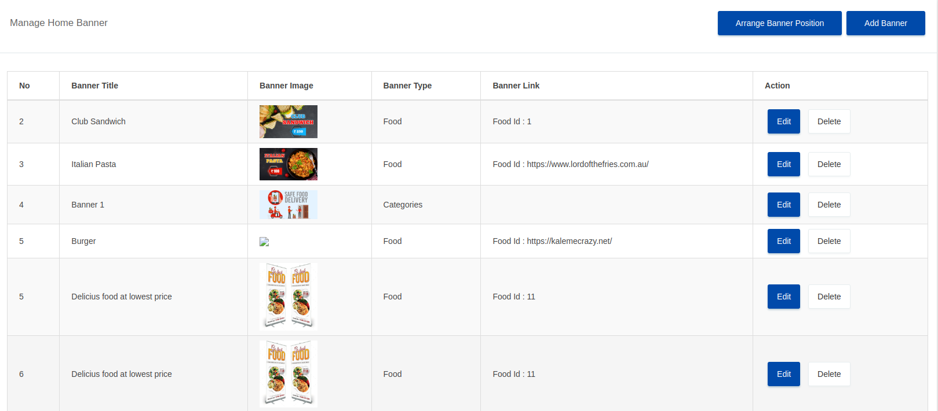The image size is (938, 411).
Task: Edit the Club Sandwich banner
Action: [x=783, y=121]
